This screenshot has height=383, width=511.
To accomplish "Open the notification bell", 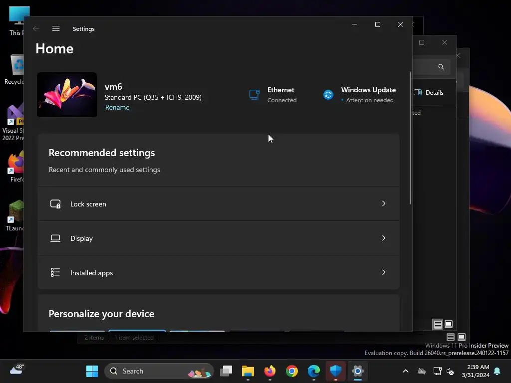I will point(498,371).
